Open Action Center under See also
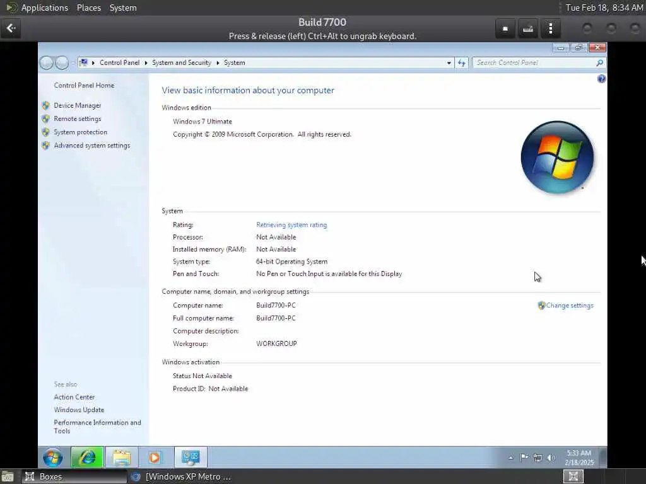Viewport: 646px width, 484px height. 74,397
